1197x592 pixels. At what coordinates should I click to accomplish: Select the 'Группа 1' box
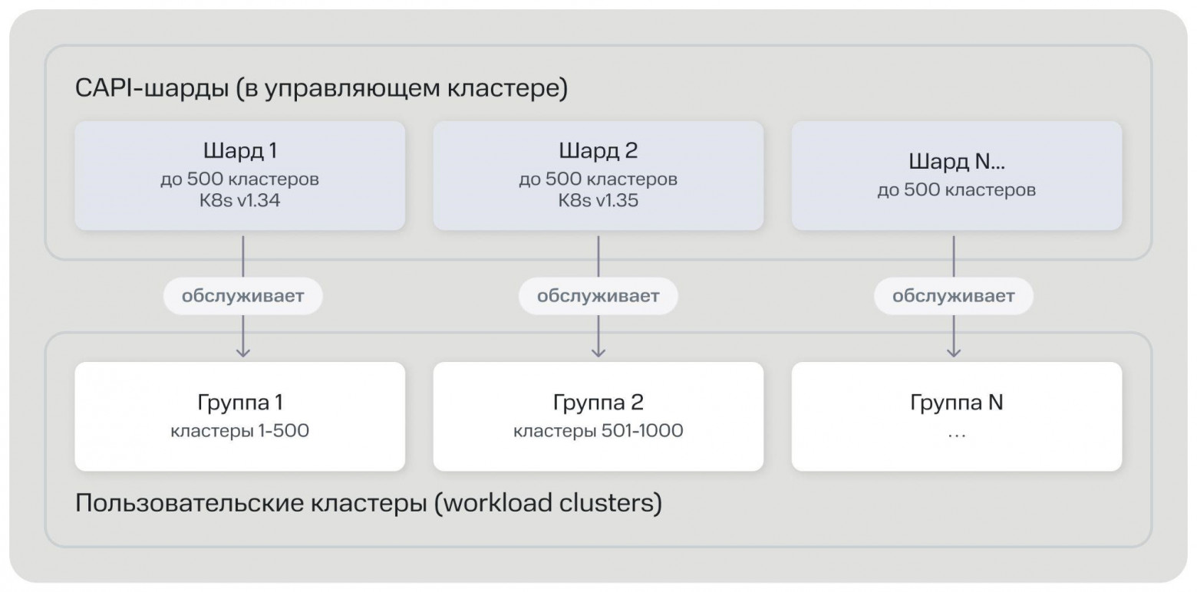tap(239, 416)
